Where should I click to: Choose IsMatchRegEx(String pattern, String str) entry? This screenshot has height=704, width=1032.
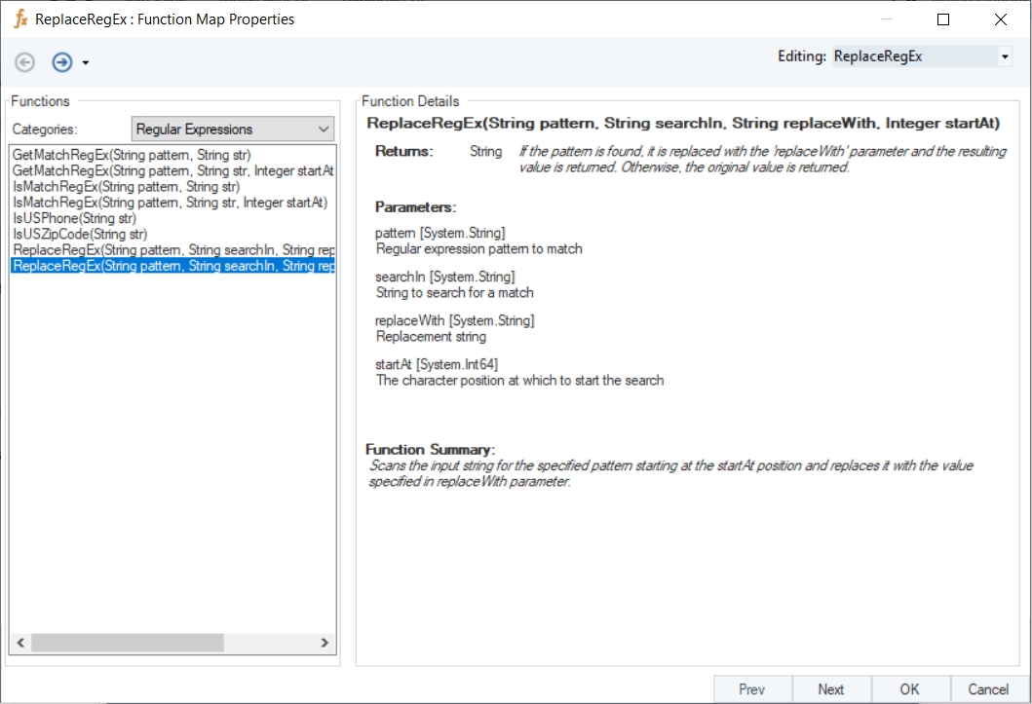(126, 187)
